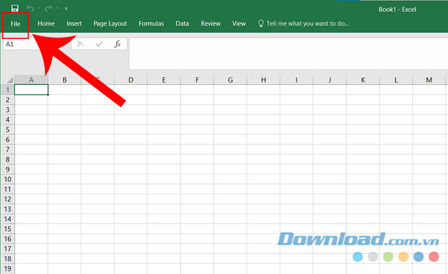The width and height of the screenshot is (448, 274).
Task: Expand Customize Quick Access Toolbar menu
Action: tap(66, 8)
